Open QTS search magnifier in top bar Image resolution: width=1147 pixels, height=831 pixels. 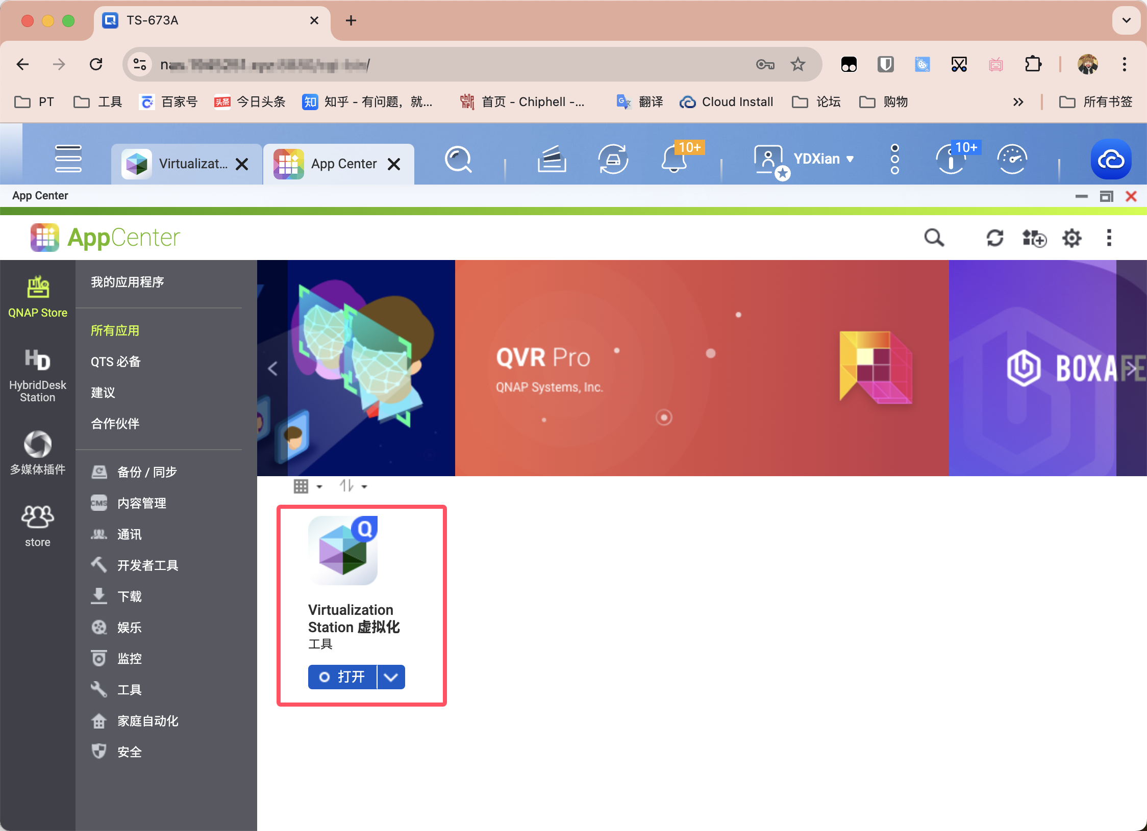coord(458,159)
